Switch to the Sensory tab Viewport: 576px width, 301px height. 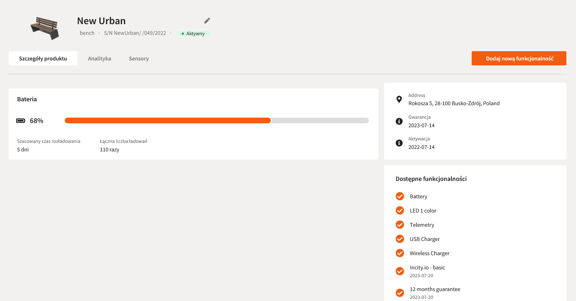(138, 58)
